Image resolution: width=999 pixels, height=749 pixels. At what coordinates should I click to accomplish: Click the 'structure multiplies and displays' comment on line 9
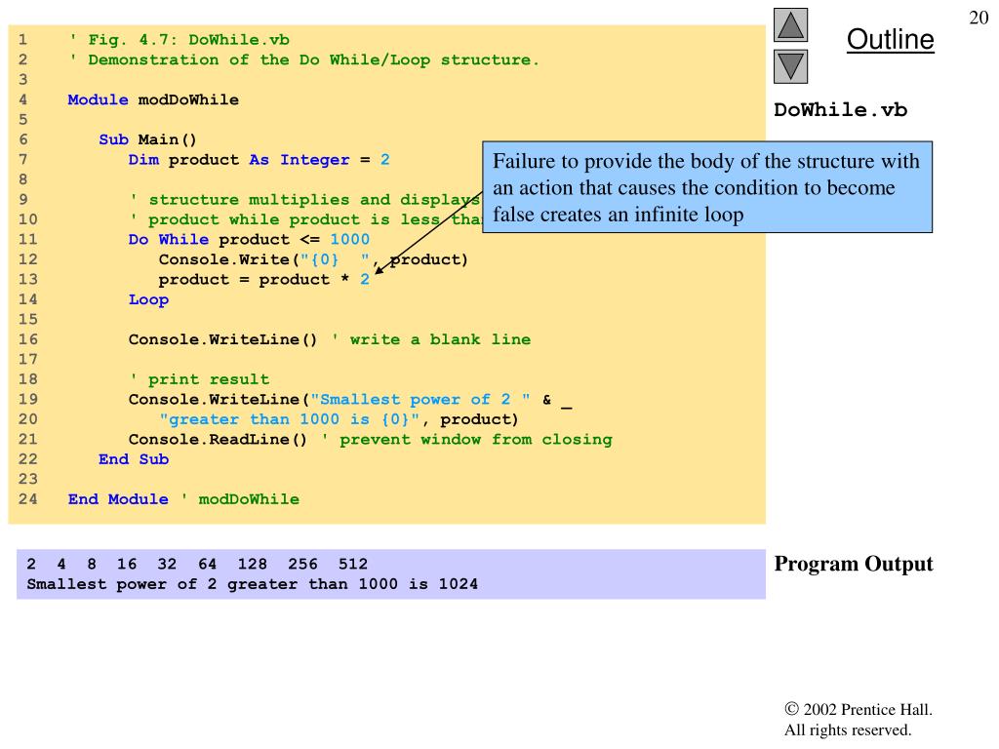[305, 200]
